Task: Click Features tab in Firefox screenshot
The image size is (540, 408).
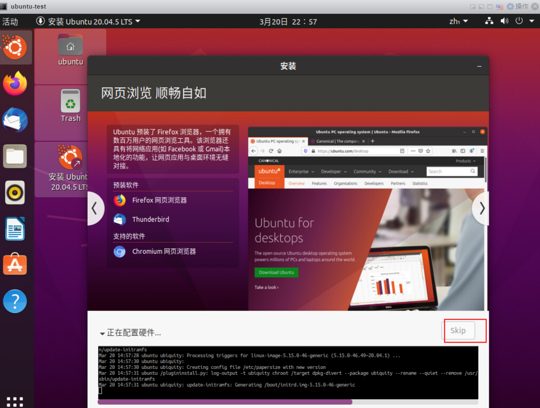Action: point(319,183)
